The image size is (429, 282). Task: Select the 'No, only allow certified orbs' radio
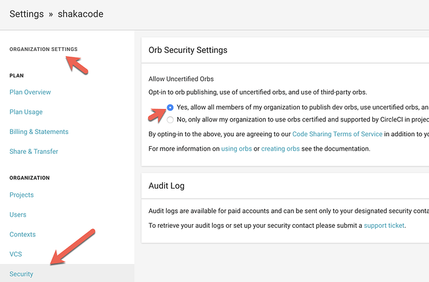pos(170,120)
